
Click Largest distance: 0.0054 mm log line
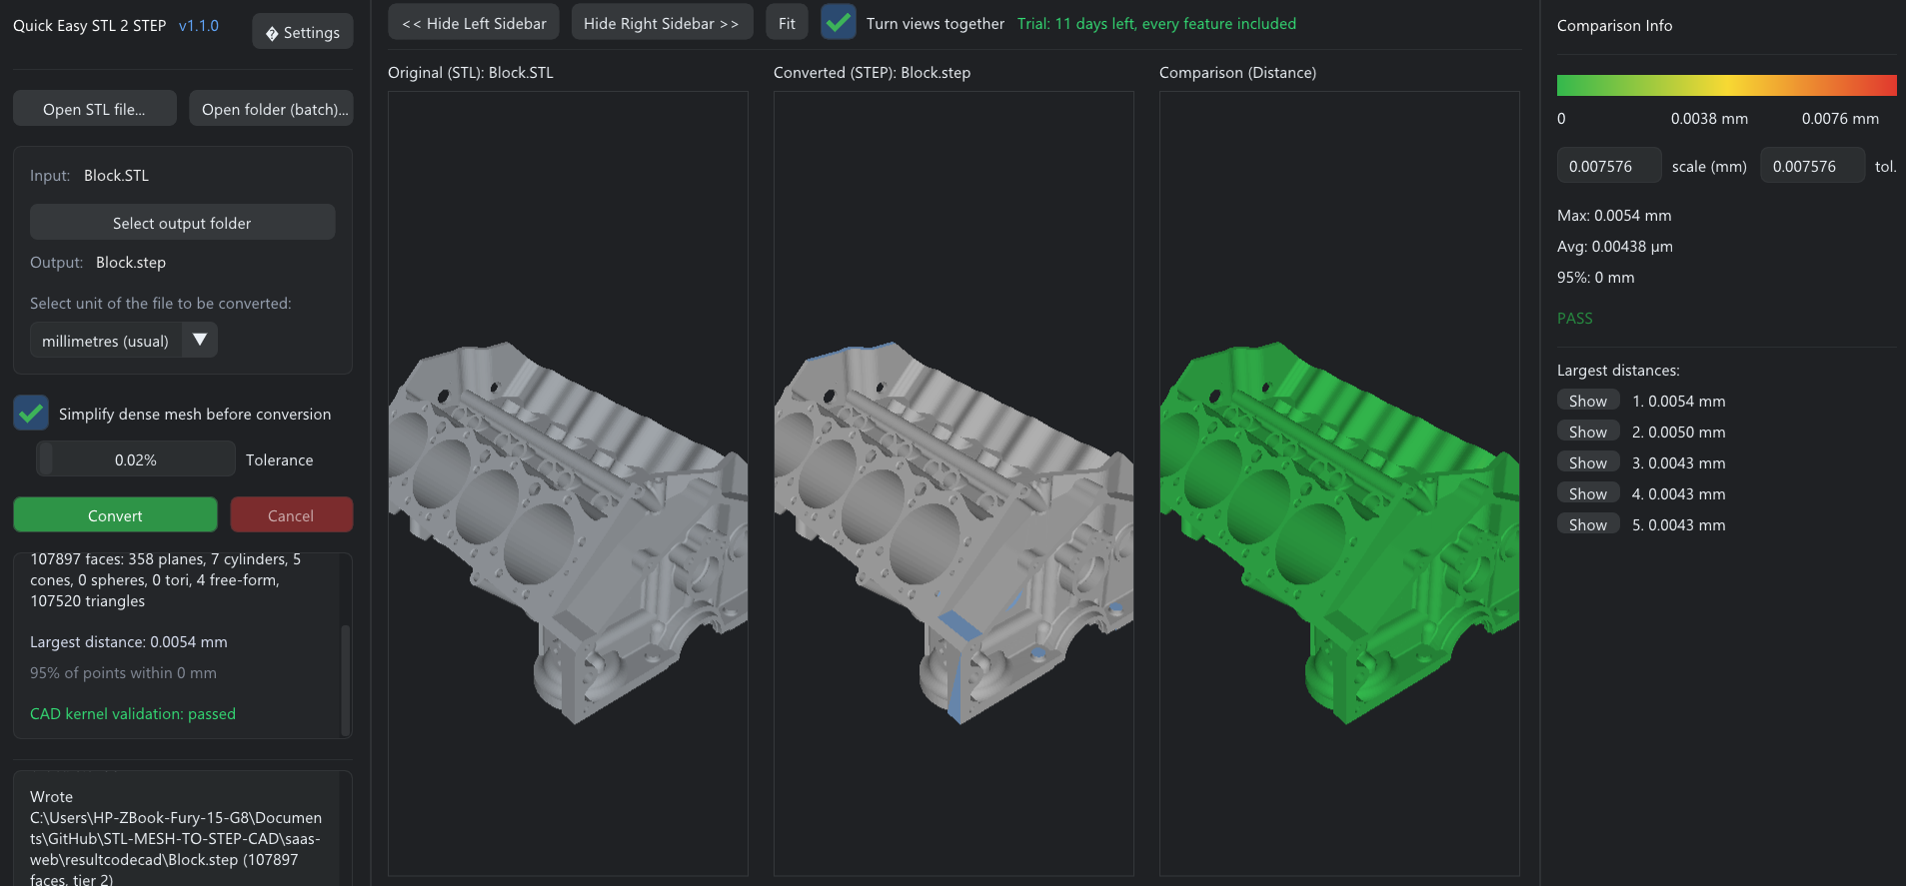129,641
